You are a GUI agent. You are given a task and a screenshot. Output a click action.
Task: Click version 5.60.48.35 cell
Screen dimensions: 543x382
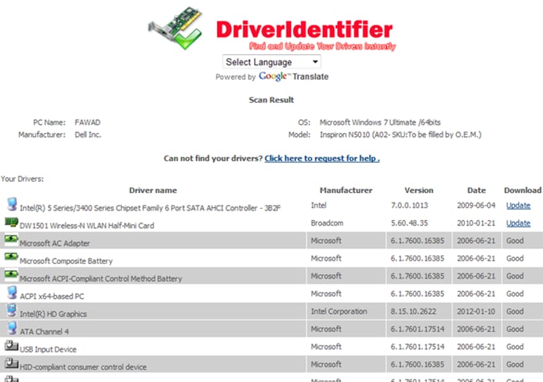tap(410, 223)
